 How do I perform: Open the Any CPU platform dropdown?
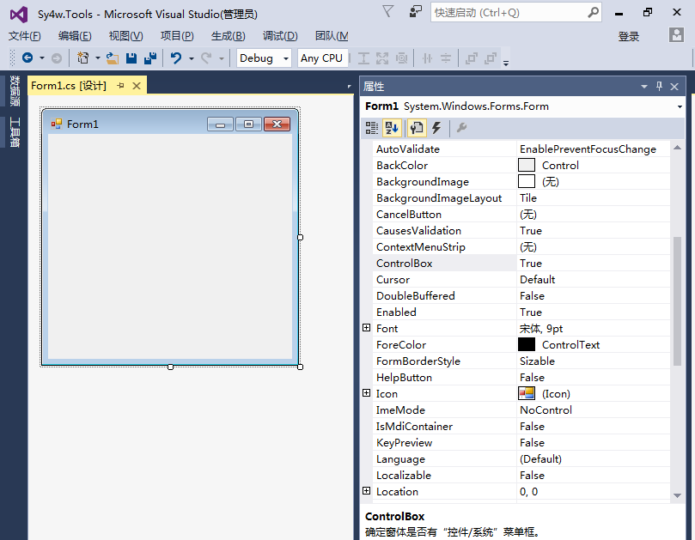[322, 58]
